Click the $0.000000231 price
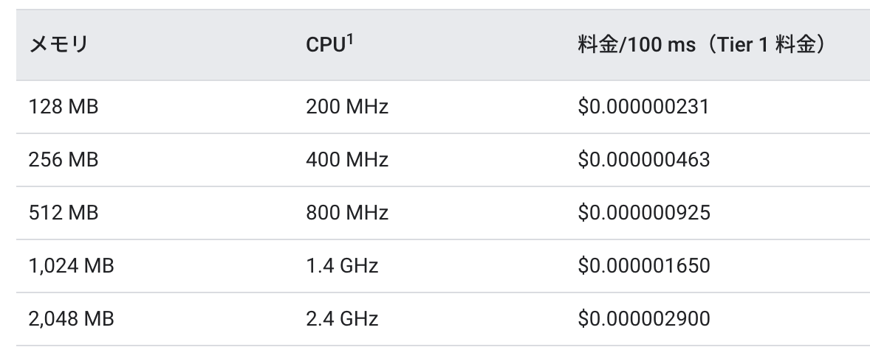 pyautogui.click(x=643, y=106)
